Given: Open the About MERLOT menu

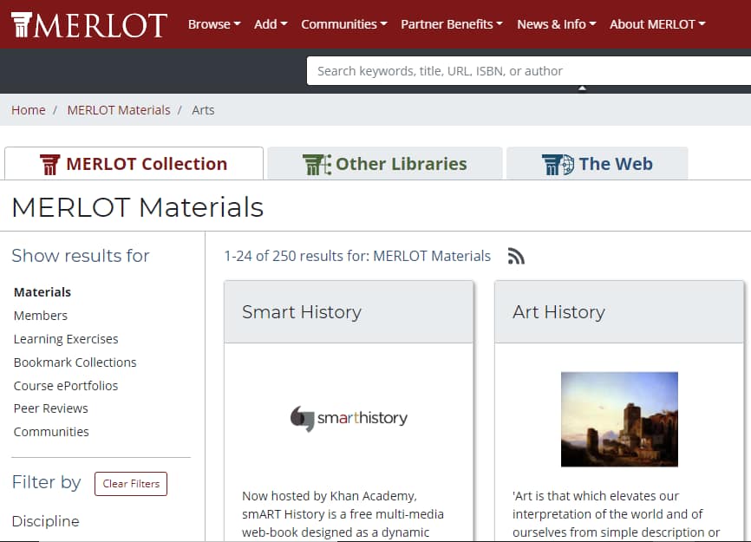Looking at the screenshot, I should (657, 24).
